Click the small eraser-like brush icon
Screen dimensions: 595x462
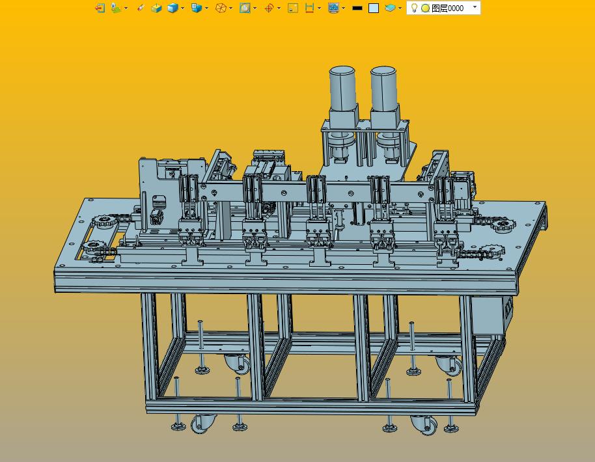coord(141,8)
